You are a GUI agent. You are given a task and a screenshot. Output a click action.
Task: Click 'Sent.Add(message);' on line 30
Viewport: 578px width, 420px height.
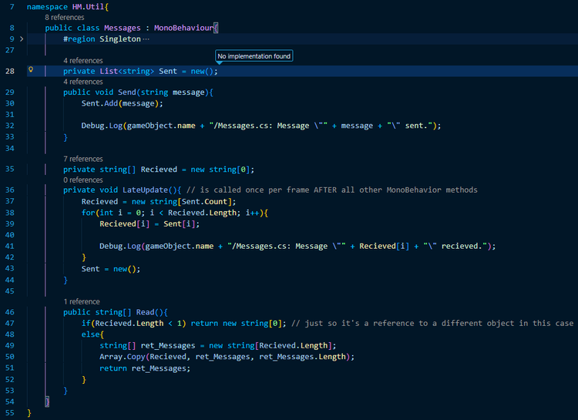(x=122, y=103)
